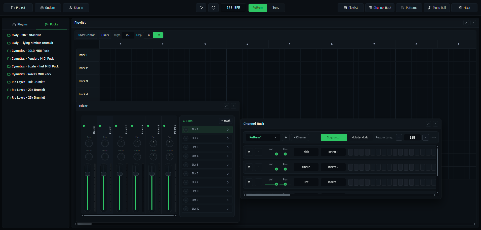Expand the Channel Rack window
Viewport: 481px width, 230px height.
pos(428,124)
